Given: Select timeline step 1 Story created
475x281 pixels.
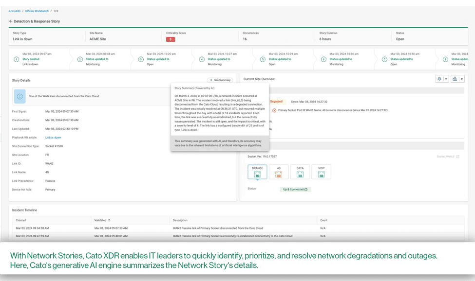Looking at the screenshot, I should tap(17, 59).
